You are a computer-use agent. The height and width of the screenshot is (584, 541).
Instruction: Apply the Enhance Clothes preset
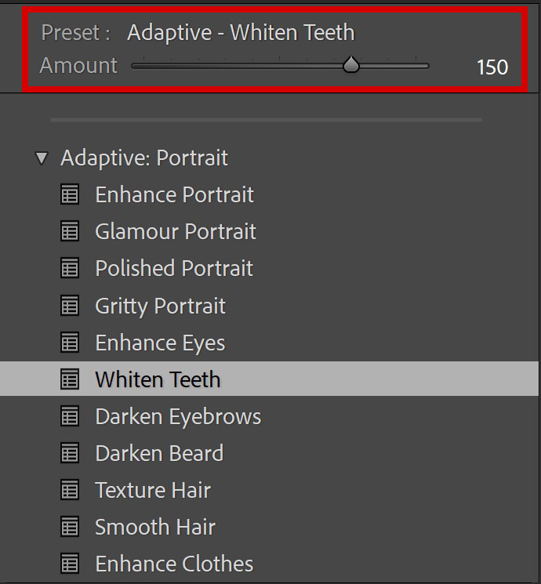174,564
